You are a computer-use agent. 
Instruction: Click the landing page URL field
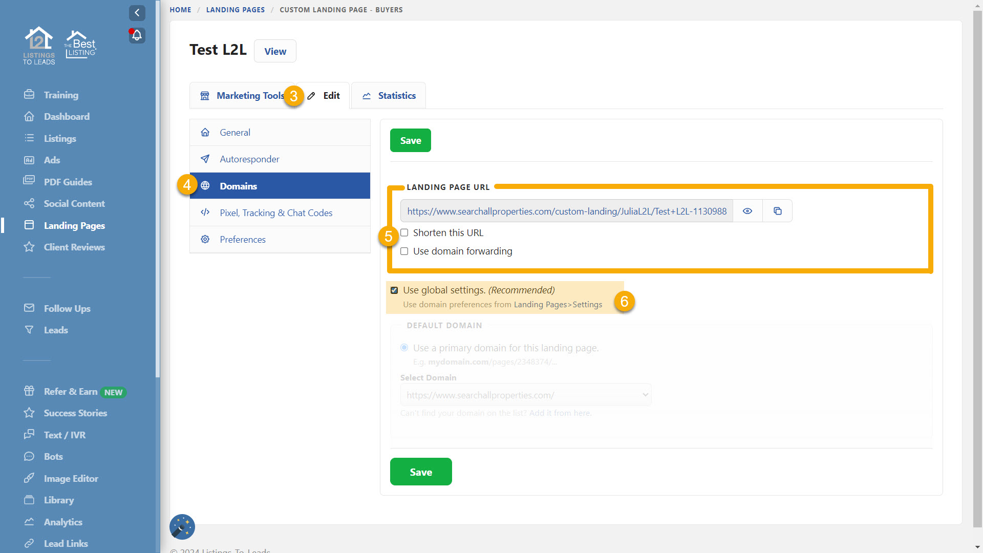click(x=566, y=211)
